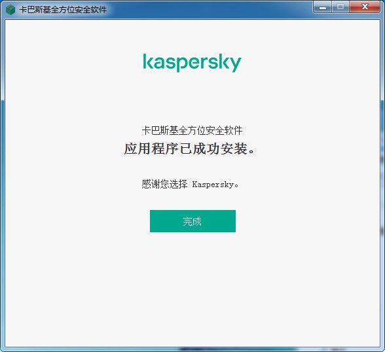Click the blank area between logo and product name
This screenshot has height=352, width=385.
192,98
